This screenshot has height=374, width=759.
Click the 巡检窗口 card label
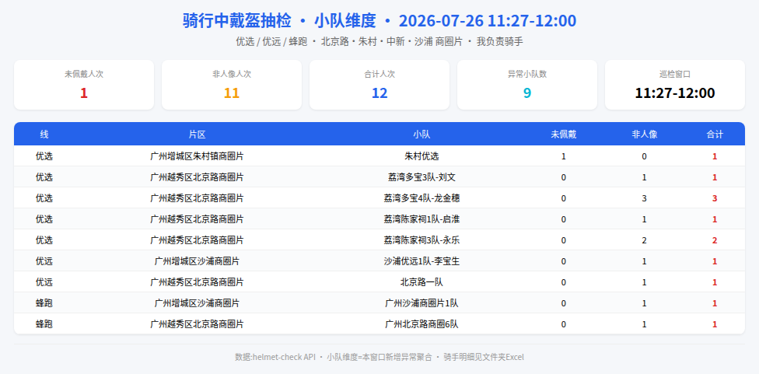(x=675, y=74)
